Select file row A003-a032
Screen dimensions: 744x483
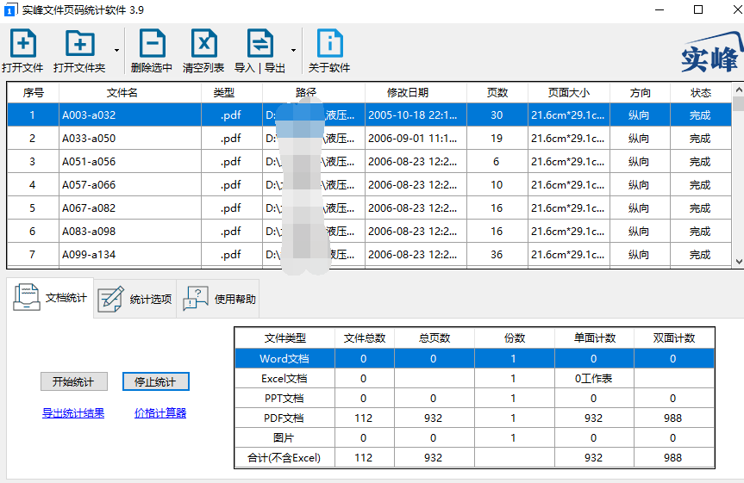pos(369,115)
